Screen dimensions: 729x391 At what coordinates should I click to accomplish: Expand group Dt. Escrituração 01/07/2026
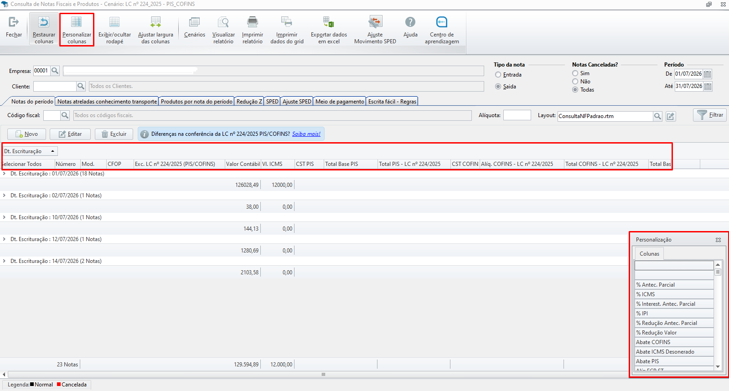[5, 174]
